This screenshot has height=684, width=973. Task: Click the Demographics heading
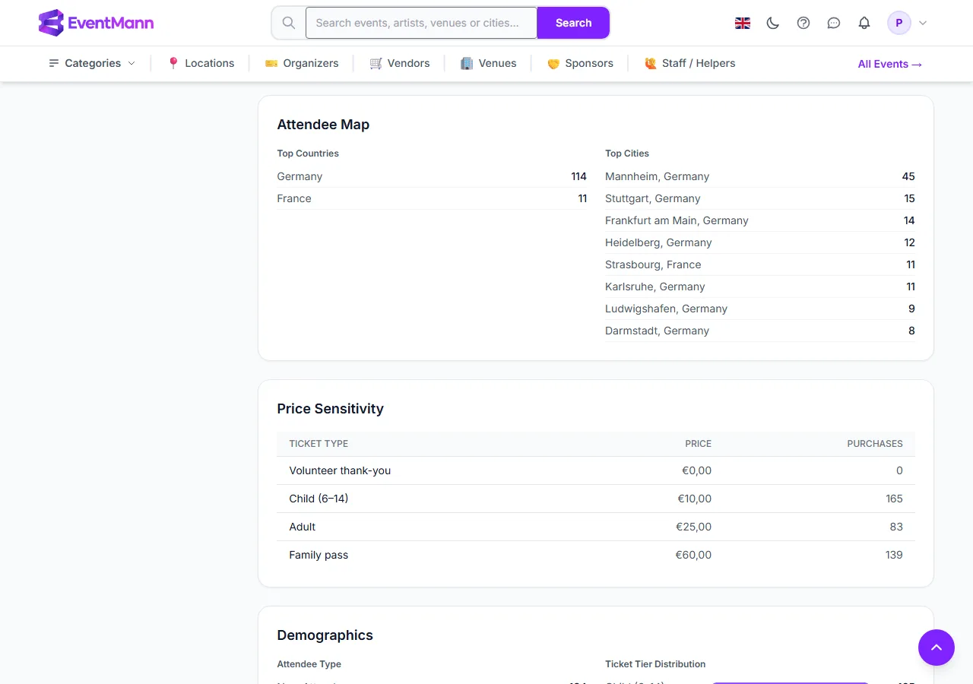click(325, 635)
